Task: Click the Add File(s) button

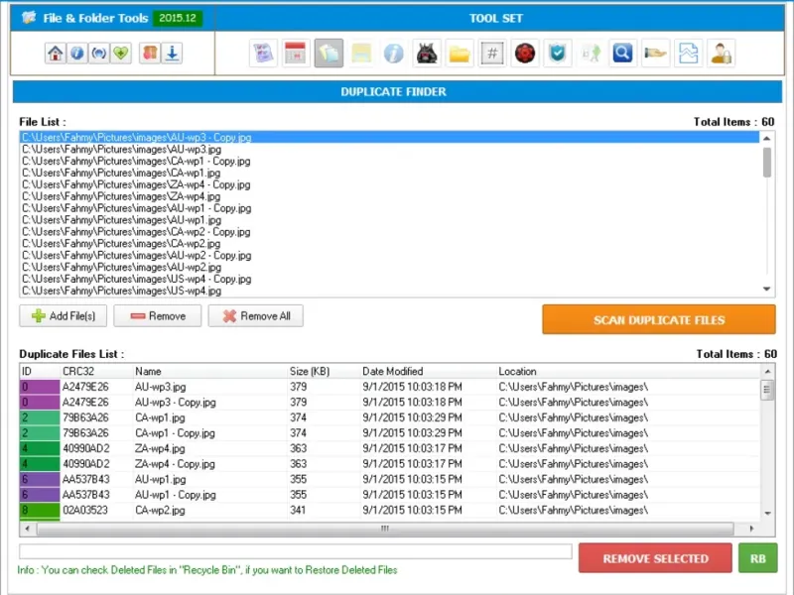Action: click(64, 315)
